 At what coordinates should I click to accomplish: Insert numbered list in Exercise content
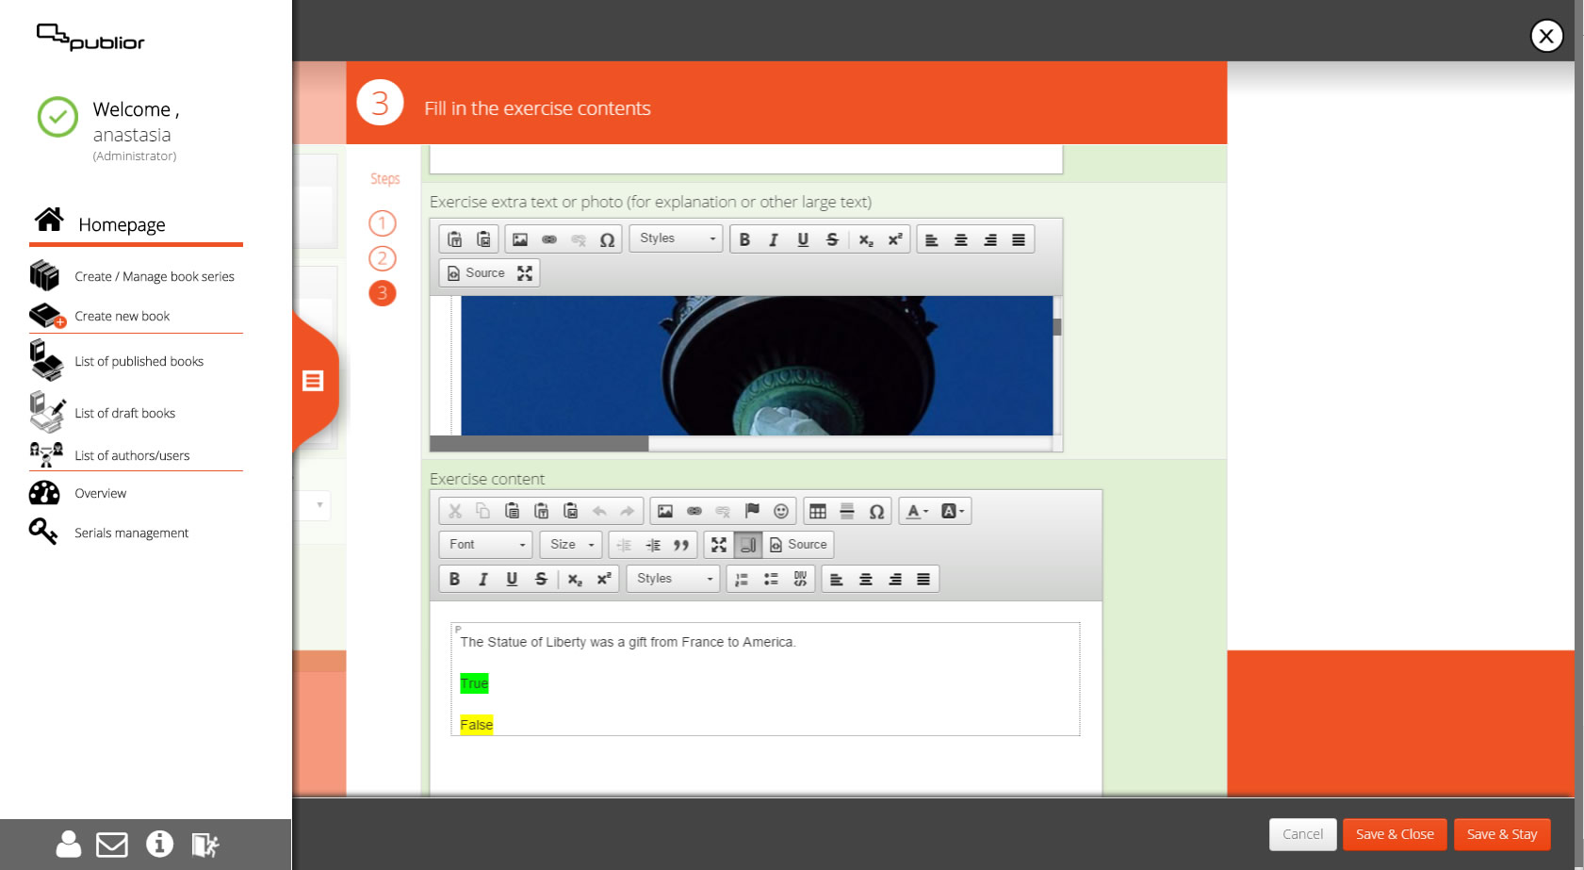point(742,579)
